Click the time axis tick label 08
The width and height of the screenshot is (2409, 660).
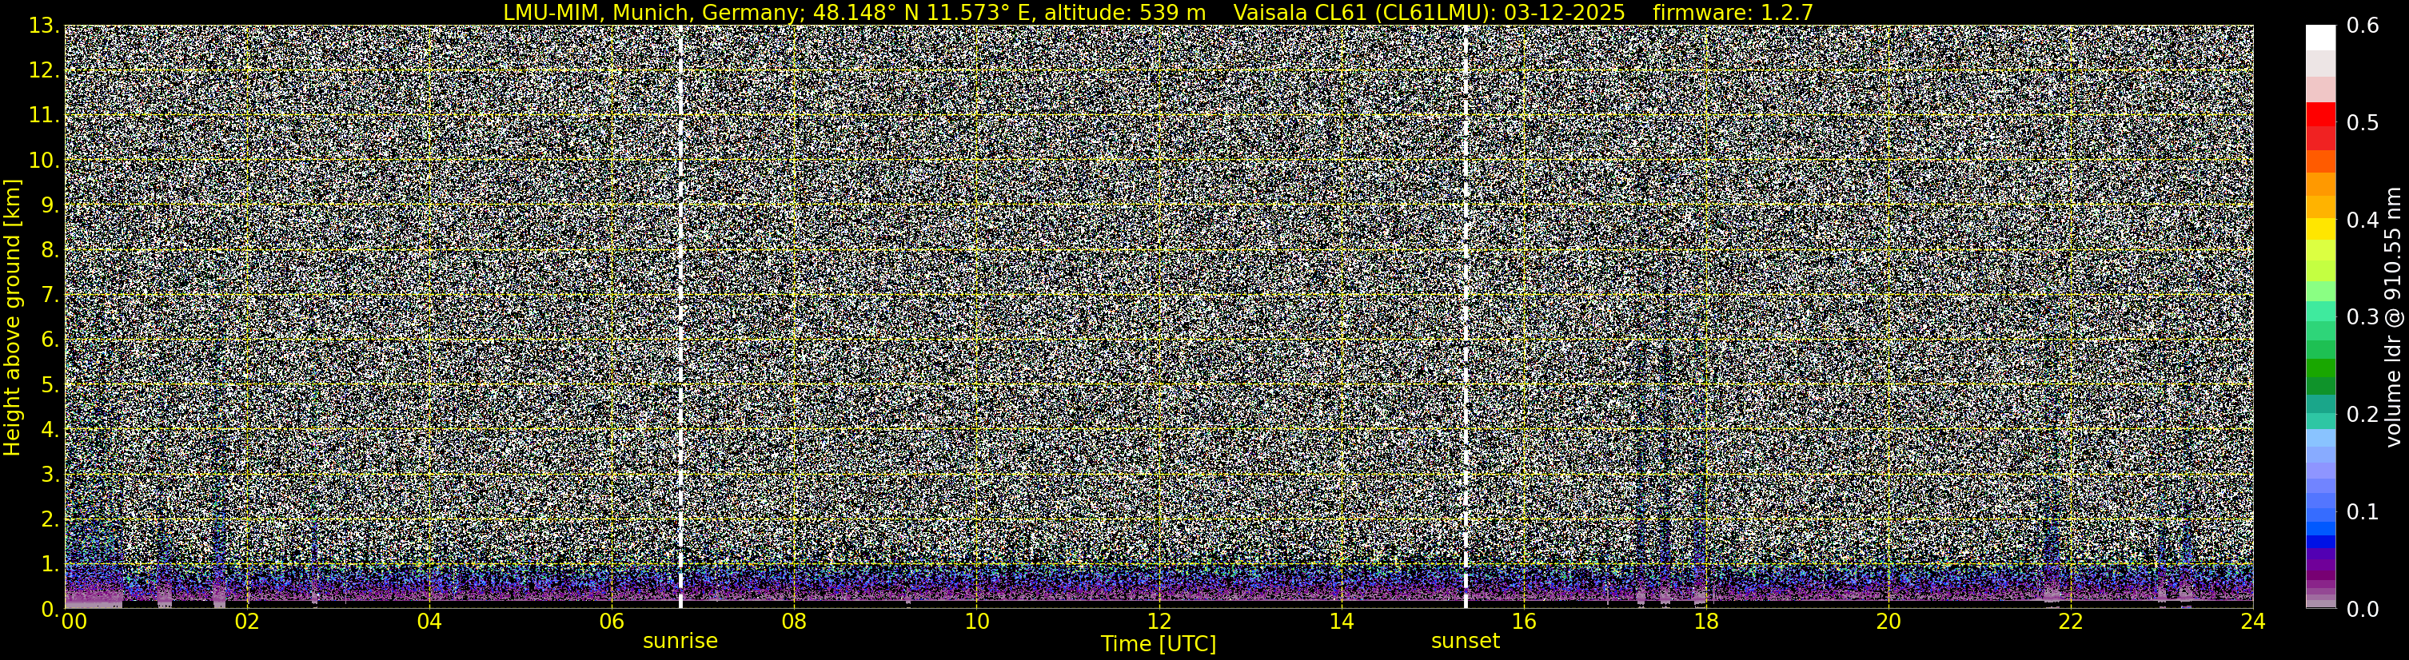coord(794,622)
